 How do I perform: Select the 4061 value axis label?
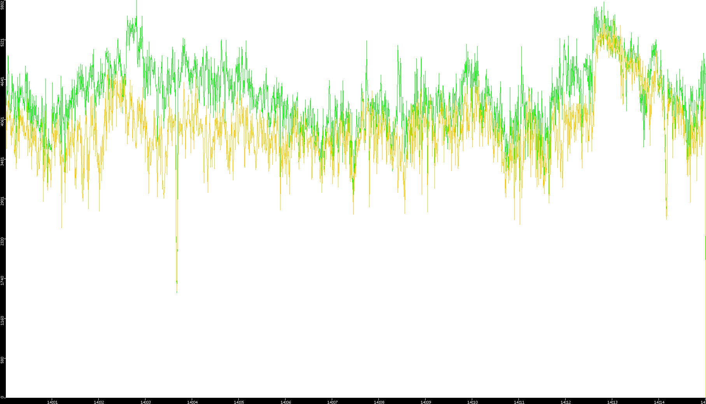pyautogui.click(x=3, y=121)
